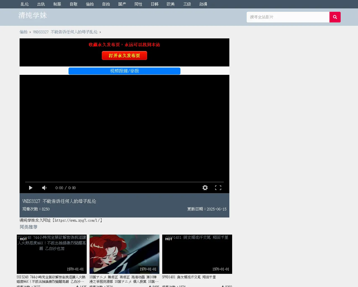Focus the 搜寻全站影片 search field

click(288, 17)
